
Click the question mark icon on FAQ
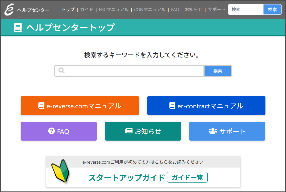point(51,131)
